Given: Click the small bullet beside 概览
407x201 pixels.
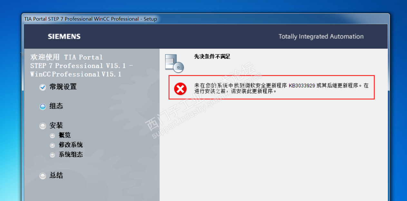Looking at the screenshot, I should click(x=53, y=136).
